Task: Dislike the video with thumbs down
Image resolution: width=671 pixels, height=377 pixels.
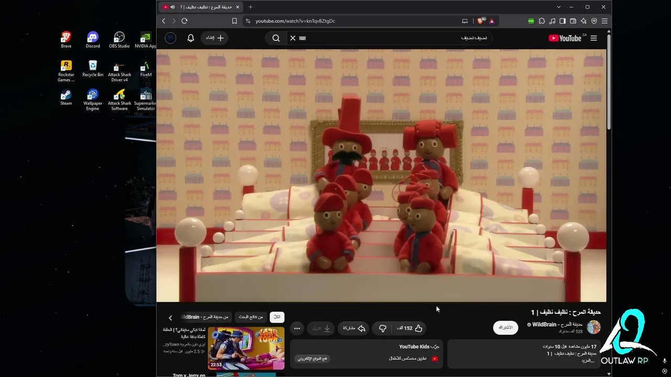Action: 383,328
